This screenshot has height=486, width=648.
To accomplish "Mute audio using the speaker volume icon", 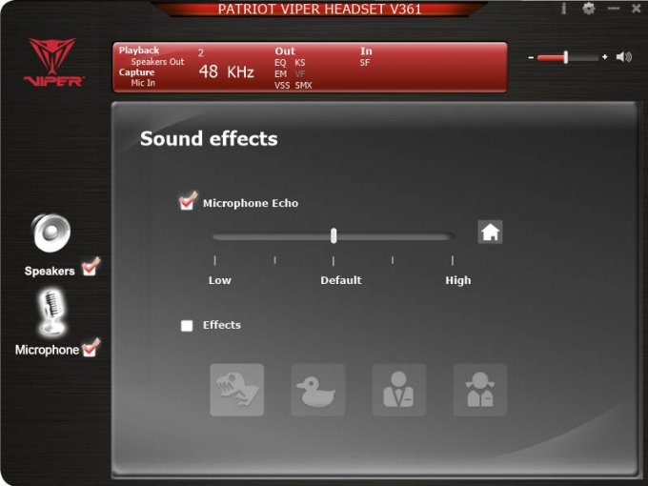I will click(x=624, y=57).
